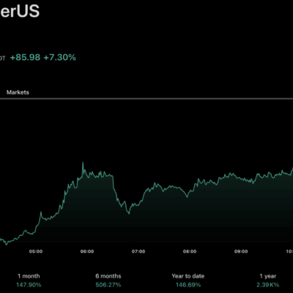Switch to the 1 year period

268,276
